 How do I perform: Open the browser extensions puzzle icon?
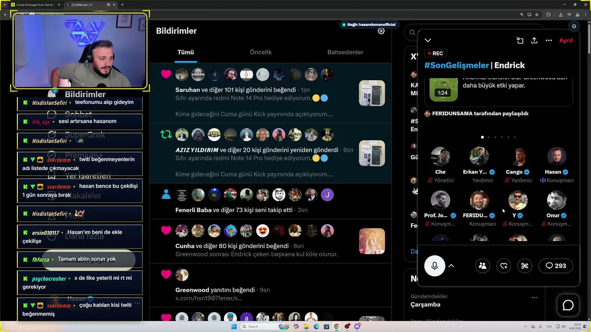point(548,14)
